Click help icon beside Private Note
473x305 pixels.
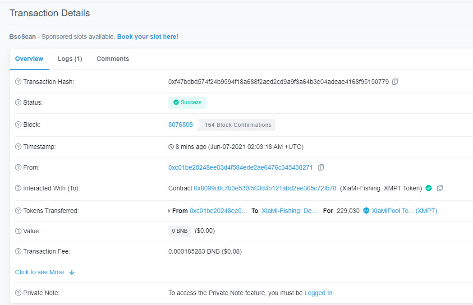tap(18, 293)
